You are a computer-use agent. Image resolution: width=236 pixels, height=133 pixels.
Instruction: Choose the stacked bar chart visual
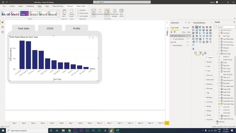[193, 27]
